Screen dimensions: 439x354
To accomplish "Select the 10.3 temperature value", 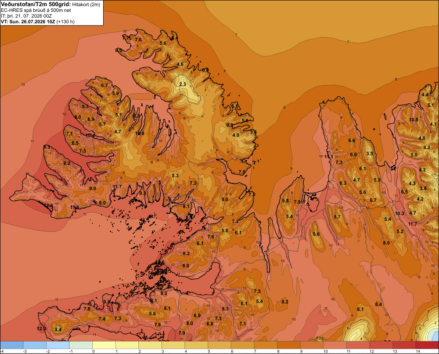I will [x=399, y=213].
